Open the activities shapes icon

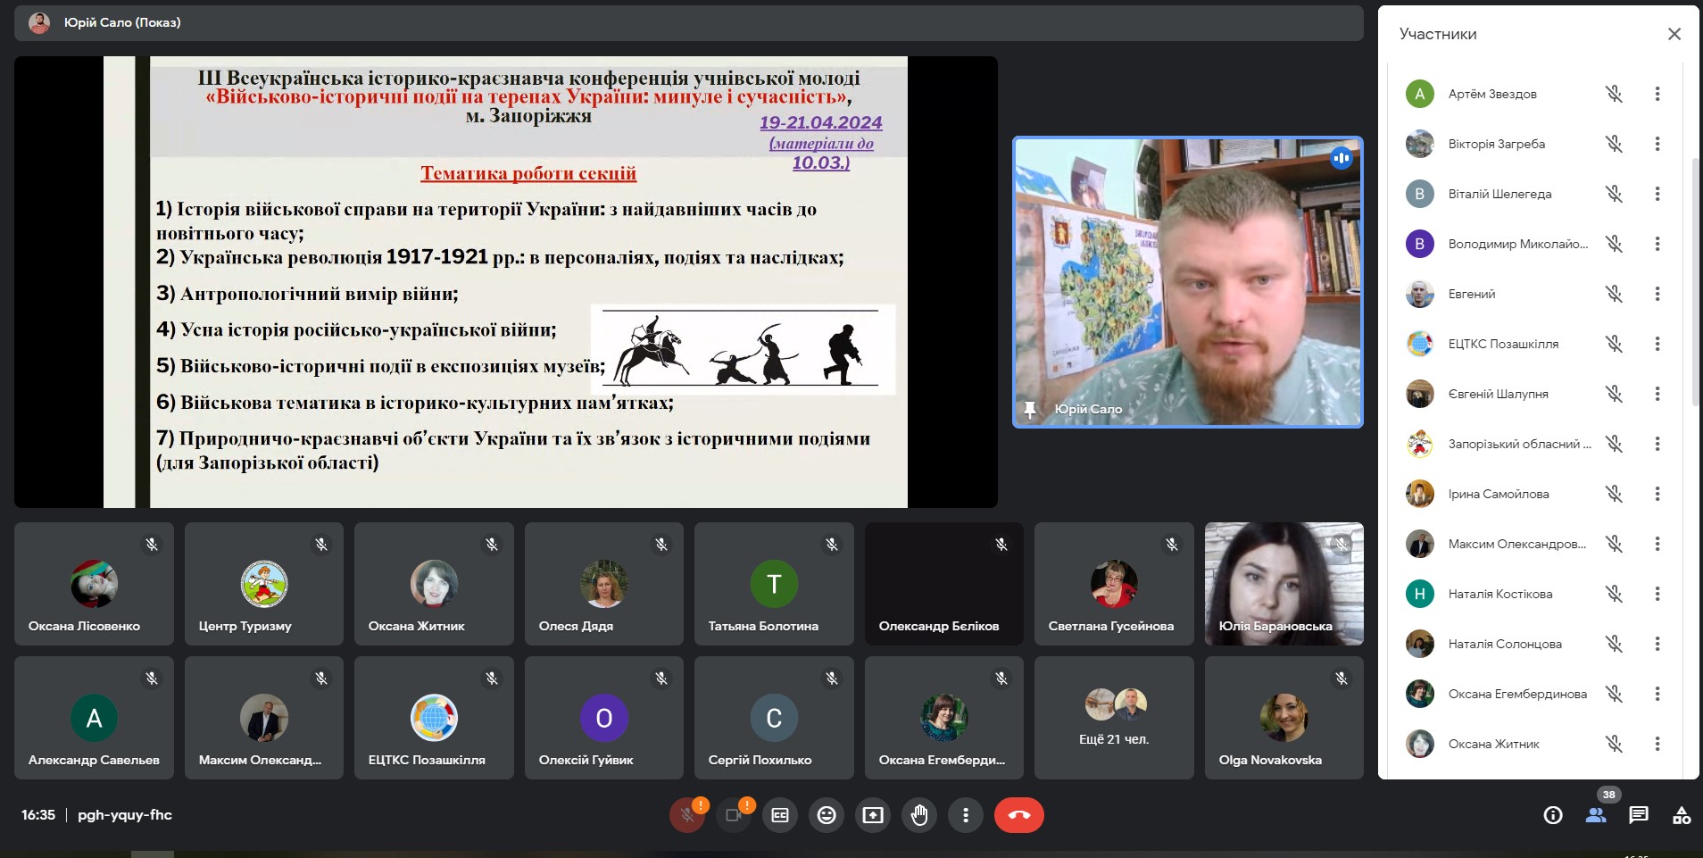pyautogui.click(x=1682, y=815)
